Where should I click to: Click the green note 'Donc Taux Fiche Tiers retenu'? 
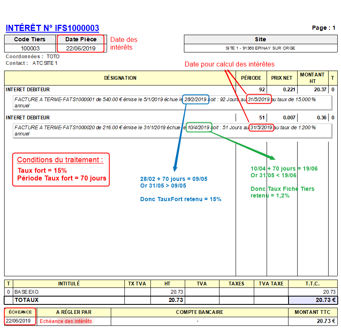point(282,192)
